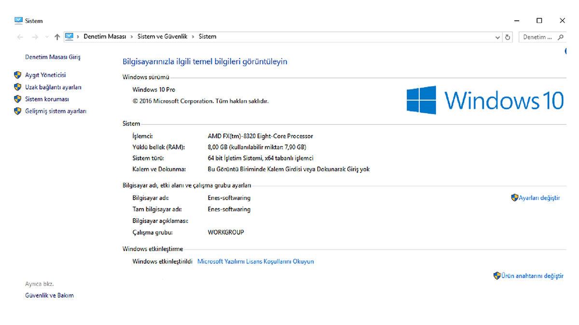Open the address bar dropdown arrow

[x=497, y=37]
